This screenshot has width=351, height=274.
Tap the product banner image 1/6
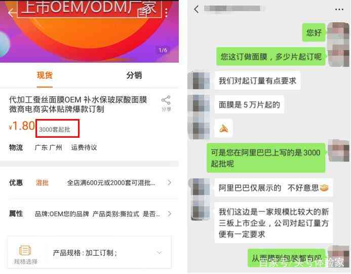(89, 31)
